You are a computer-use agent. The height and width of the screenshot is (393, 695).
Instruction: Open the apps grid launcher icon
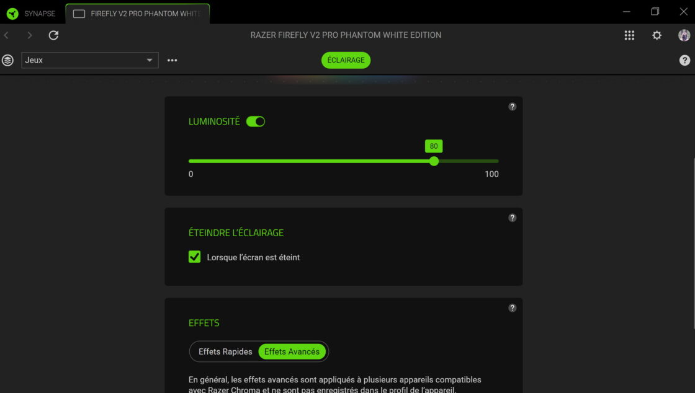click(x=629, y=35)
